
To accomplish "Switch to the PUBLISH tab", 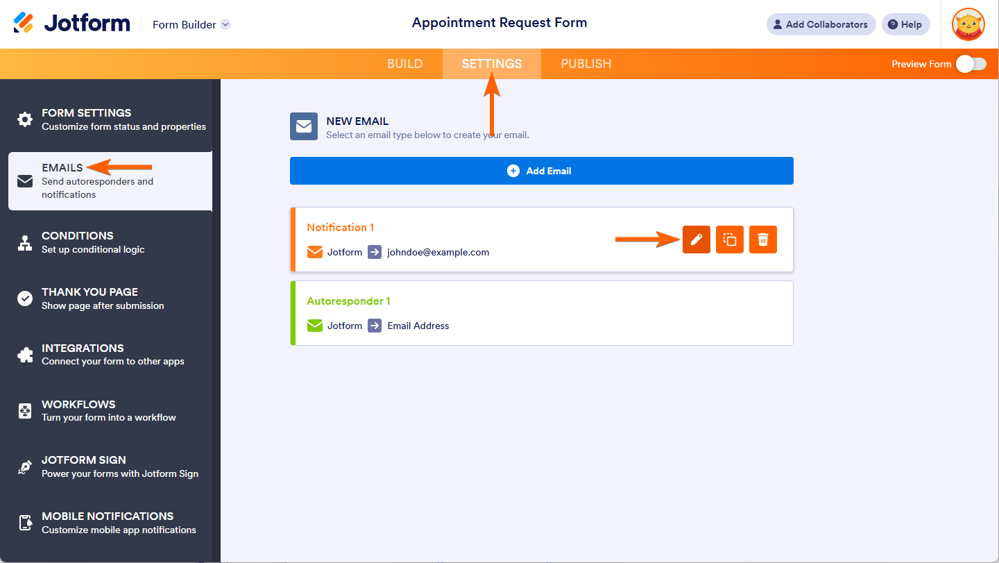I will [586, 64].
